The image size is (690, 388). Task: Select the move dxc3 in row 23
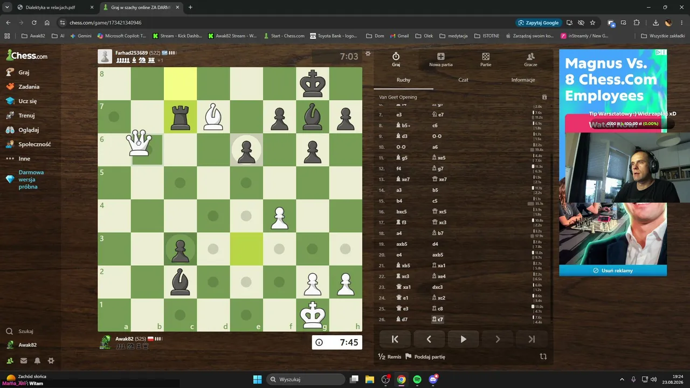coord(437,287)
